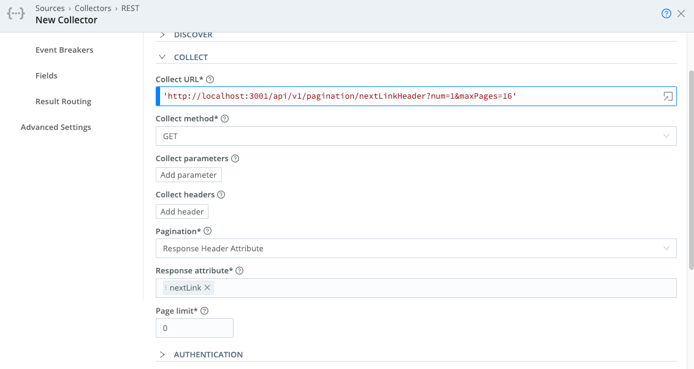Click inside the Page limit field
This screenshot has height=369, width=694.
(x=194, y=328)
